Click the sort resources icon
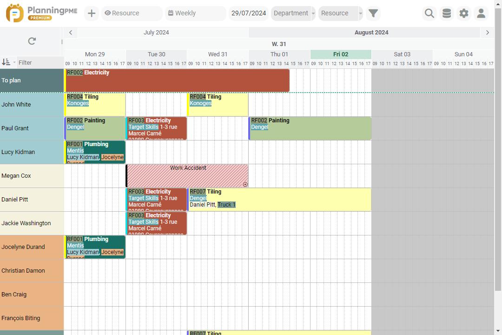The width and height of the screenshot is (502, 335). pos(6,62)
